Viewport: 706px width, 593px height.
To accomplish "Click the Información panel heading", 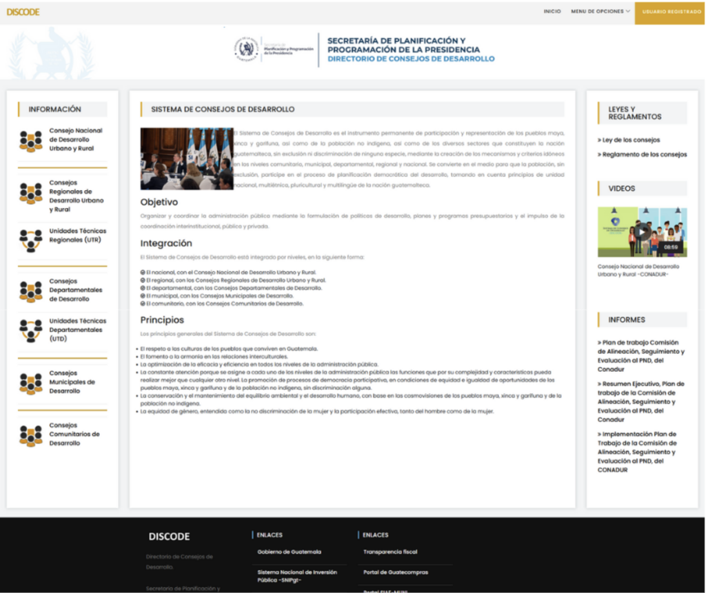I will click(55, 110).
